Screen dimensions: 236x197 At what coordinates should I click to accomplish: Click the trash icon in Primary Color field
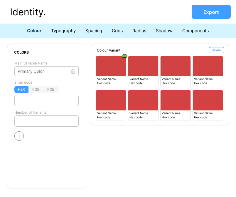[x=73, y=71]
